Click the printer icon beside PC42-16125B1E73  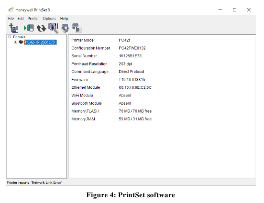(x=21, y=42)
